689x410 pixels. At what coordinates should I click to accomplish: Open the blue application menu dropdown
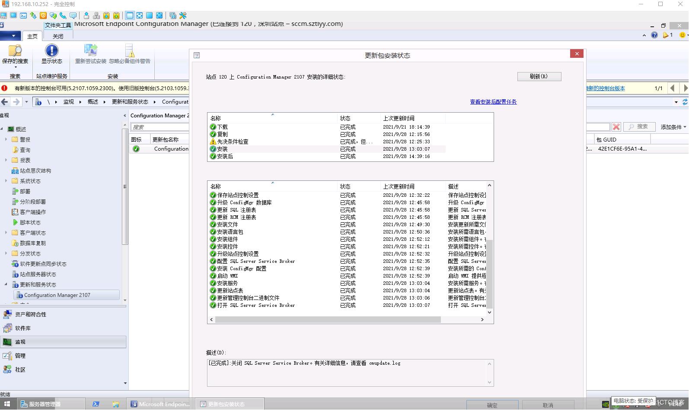[10, 36]
